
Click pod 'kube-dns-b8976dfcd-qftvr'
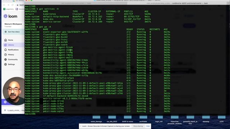click(58, 81)
